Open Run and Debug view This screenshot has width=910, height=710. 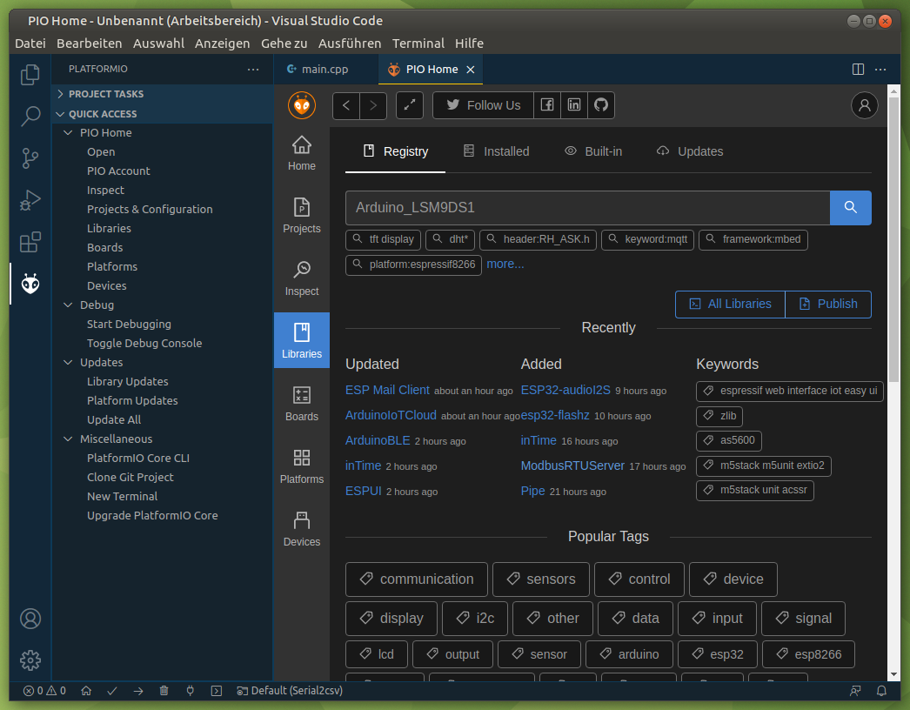pyautogui.click(x=30, y=200)
